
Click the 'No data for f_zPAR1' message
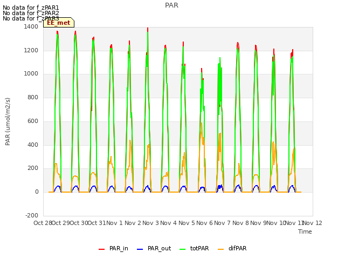click(x=31, y=8)
